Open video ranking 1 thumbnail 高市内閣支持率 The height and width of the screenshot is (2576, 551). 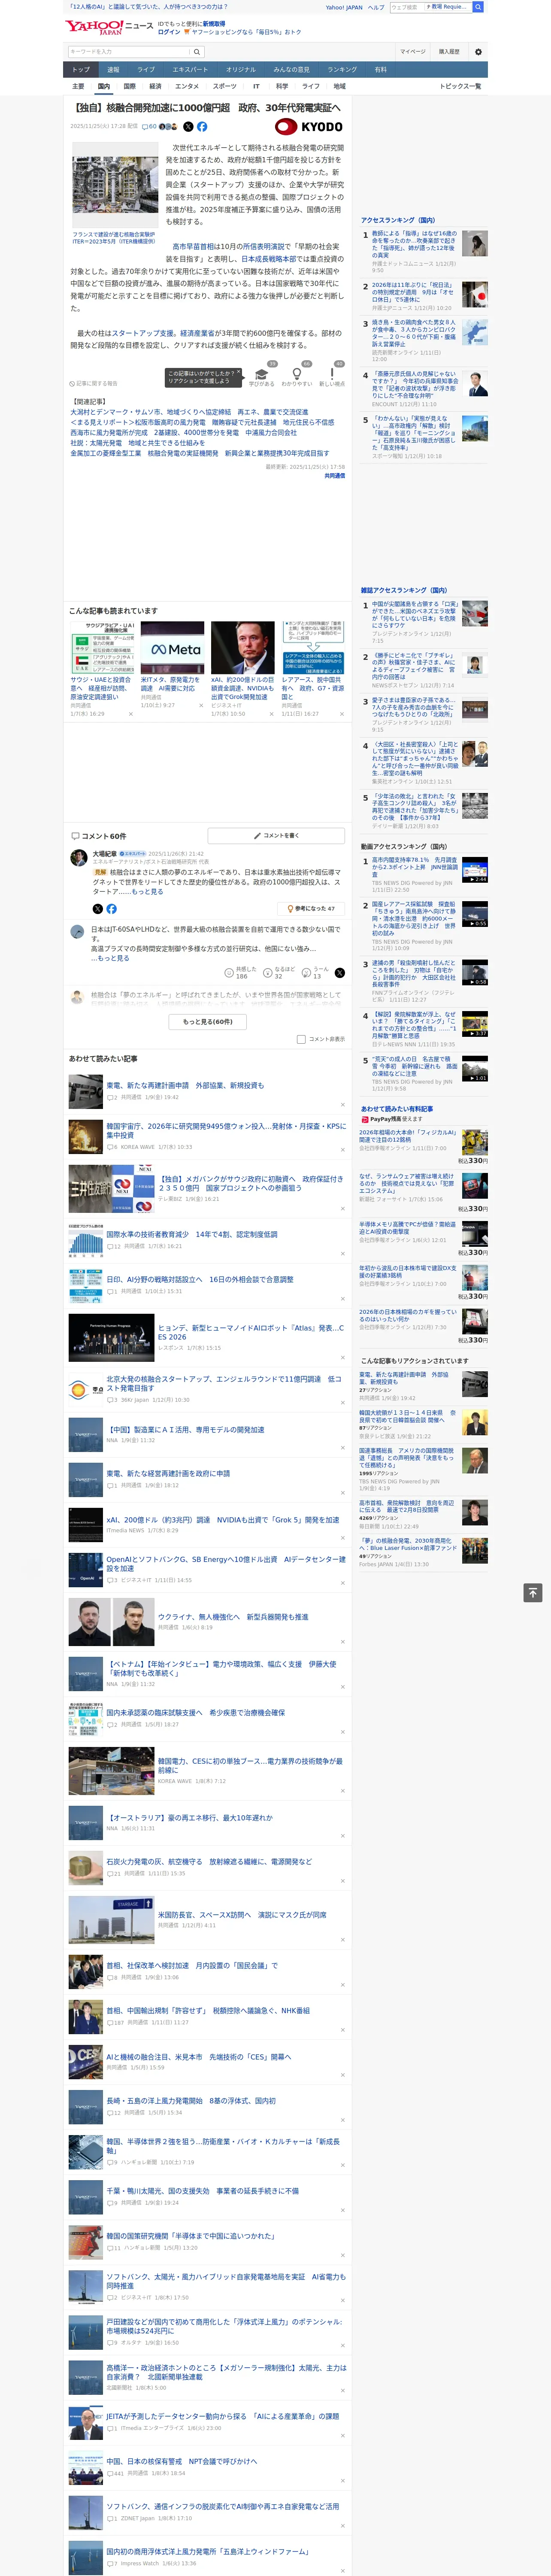(474, 869)
